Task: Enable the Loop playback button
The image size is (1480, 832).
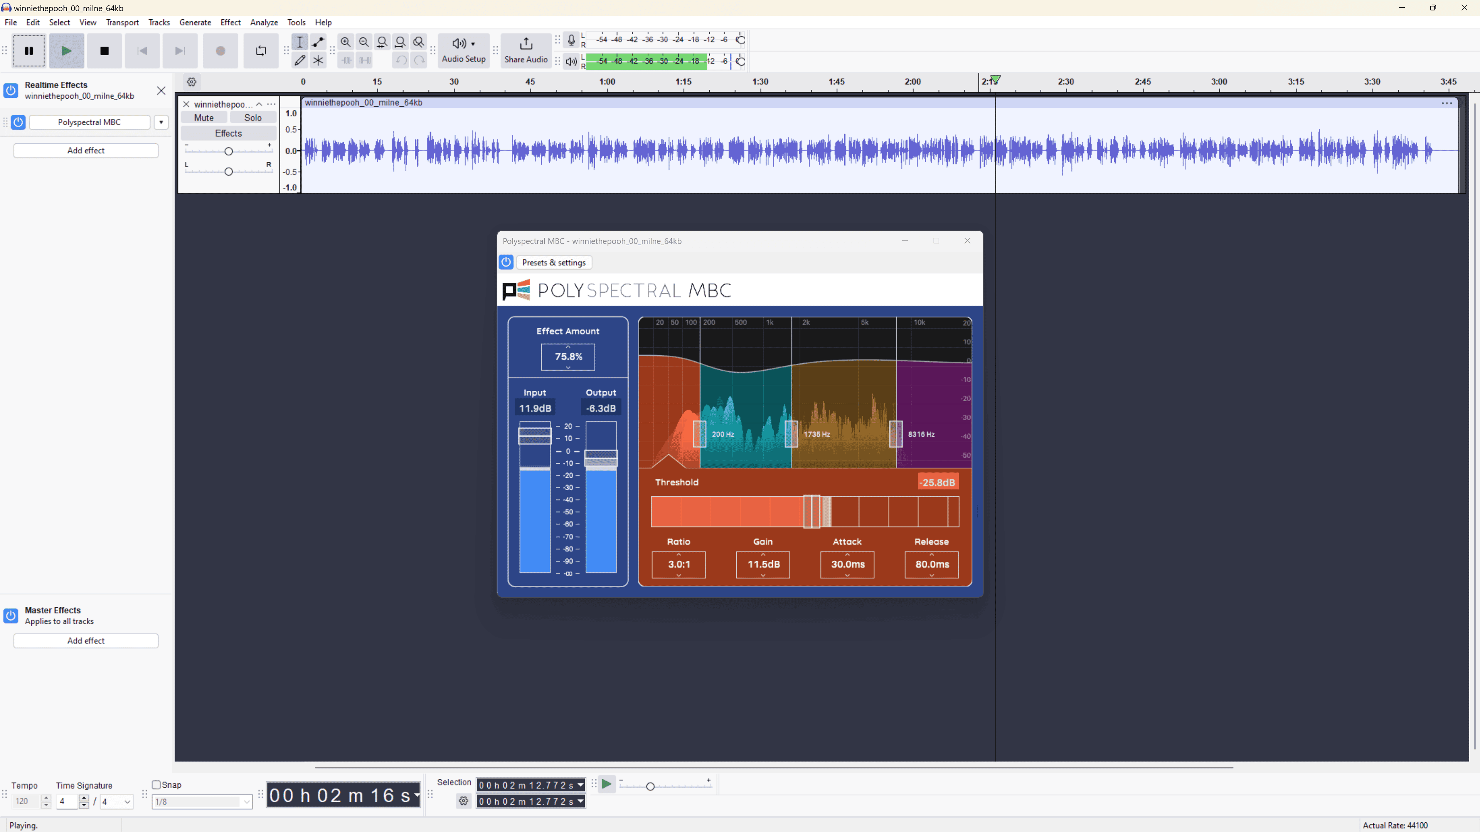Action: click(261, 51)
